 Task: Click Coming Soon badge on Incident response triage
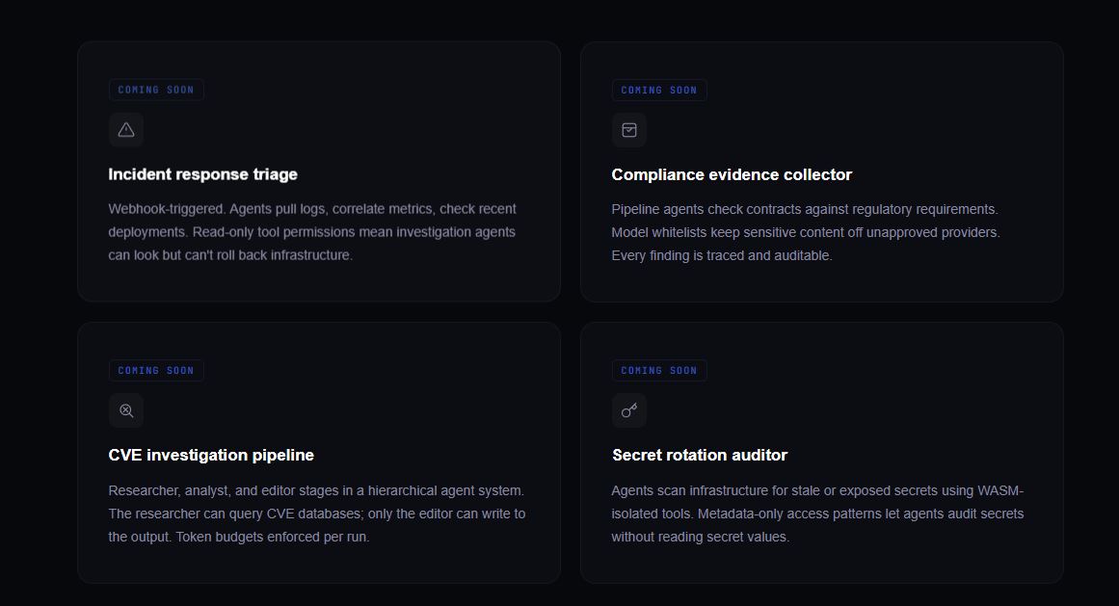click(156, 91)
